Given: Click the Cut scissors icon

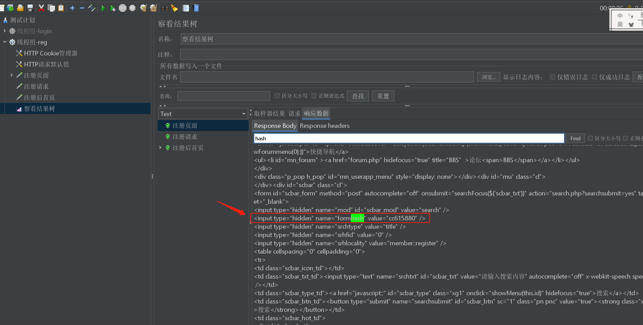Looking at the screenshot, I should point(41,8).
